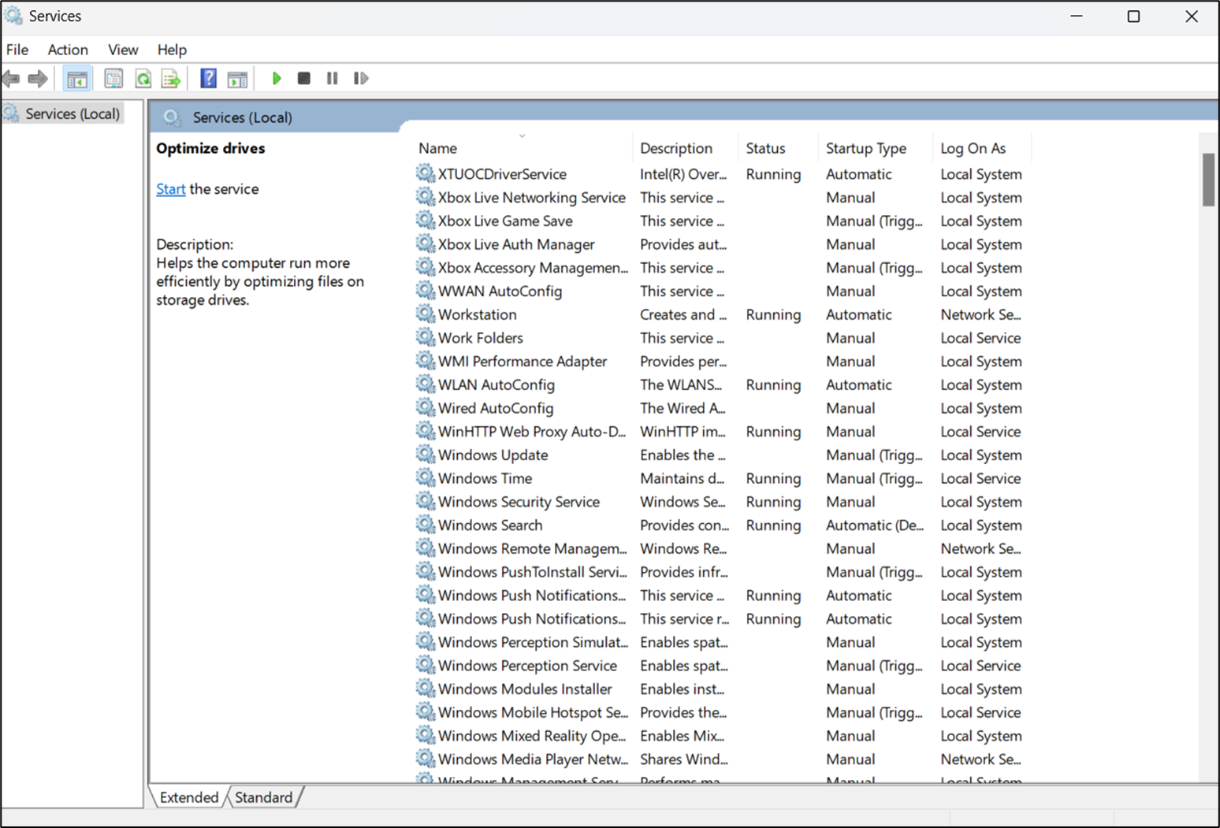Switch to the Extended tab
This screenshot has width=1220, height=828.
[189, 797]
